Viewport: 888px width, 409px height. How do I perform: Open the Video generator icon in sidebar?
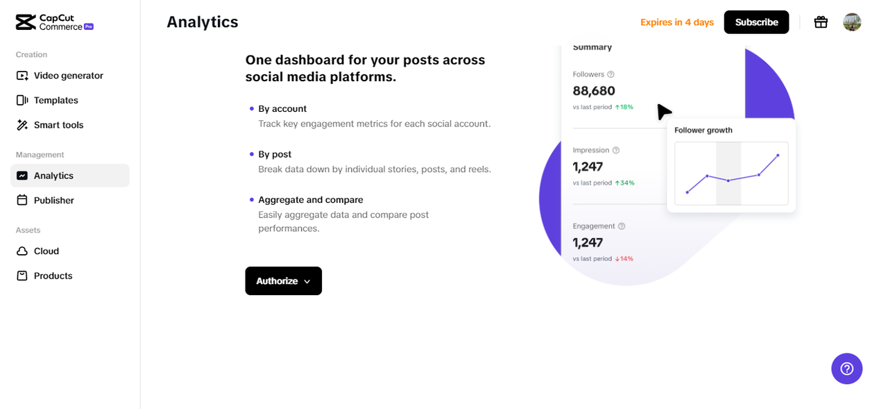coord(22,76)
